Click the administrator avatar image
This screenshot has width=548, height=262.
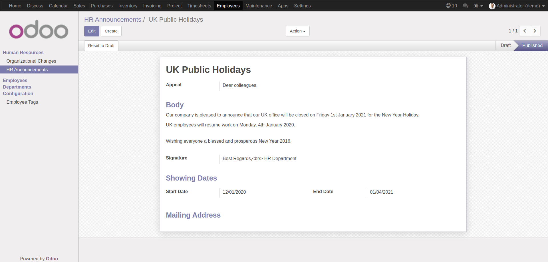click(492, 6)
